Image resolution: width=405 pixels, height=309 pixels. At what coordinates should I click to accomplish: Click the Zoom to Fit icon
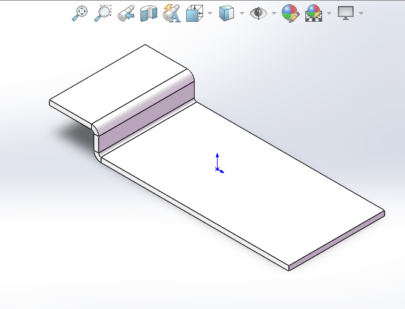80,13
